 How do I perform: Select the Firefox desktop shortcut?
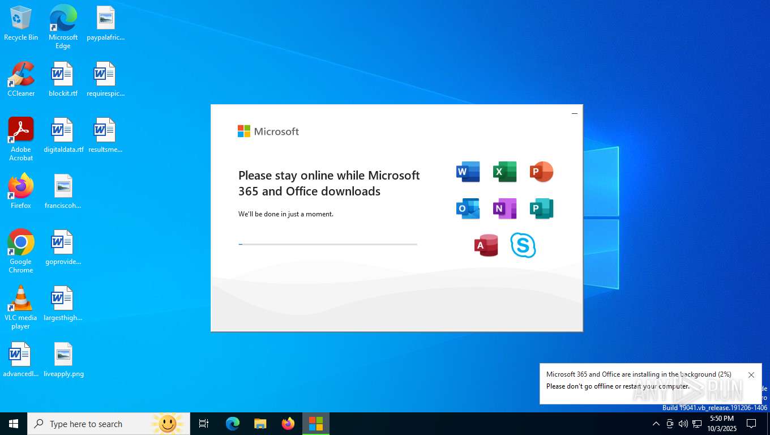[x=21, y=191]
